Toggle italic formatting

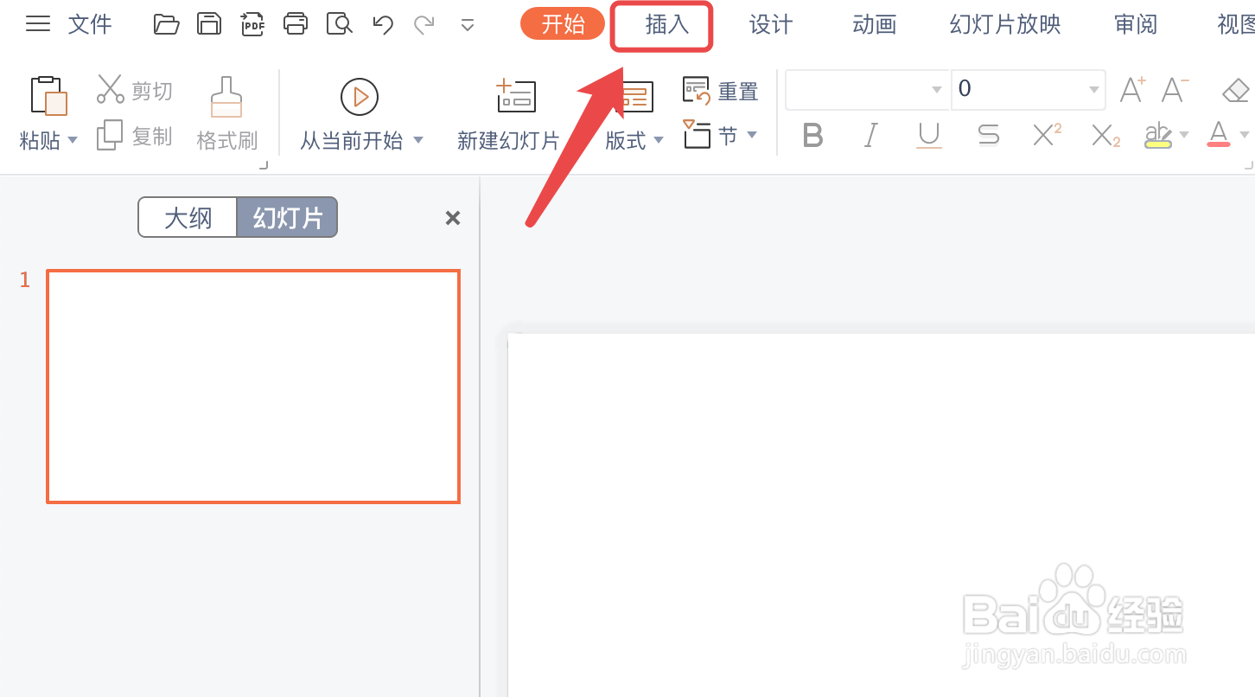click(871, 136)
